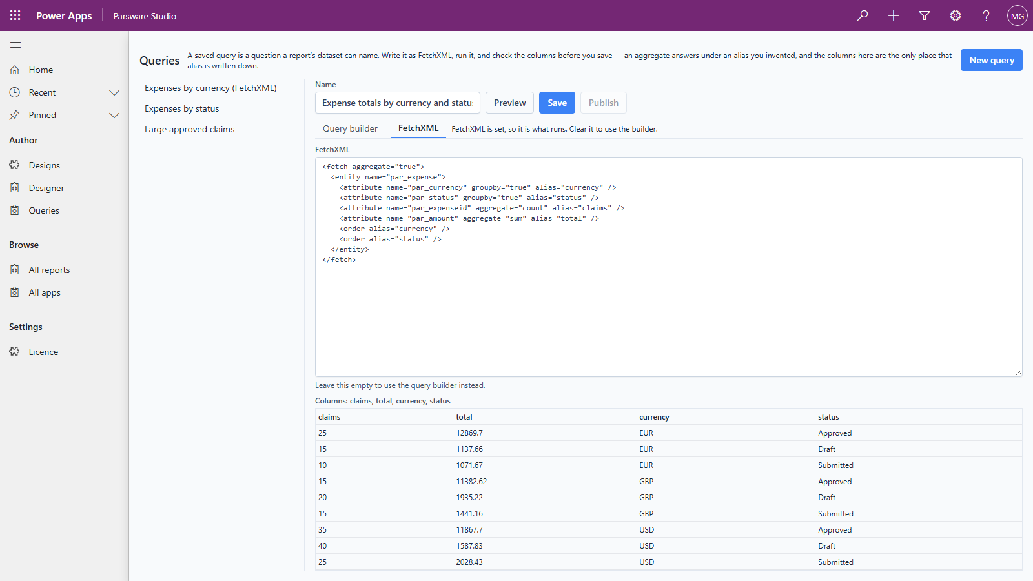Image resolution: width=1033 pixels, height=581 pixels.
Task: Click the Power Apps brand title
Action: point(64,16)
